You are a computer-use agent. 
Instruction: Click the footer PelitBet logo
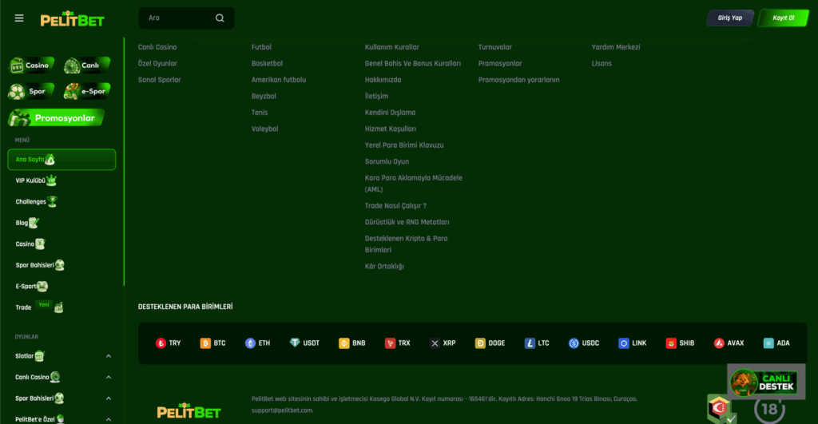click(189, 411)
